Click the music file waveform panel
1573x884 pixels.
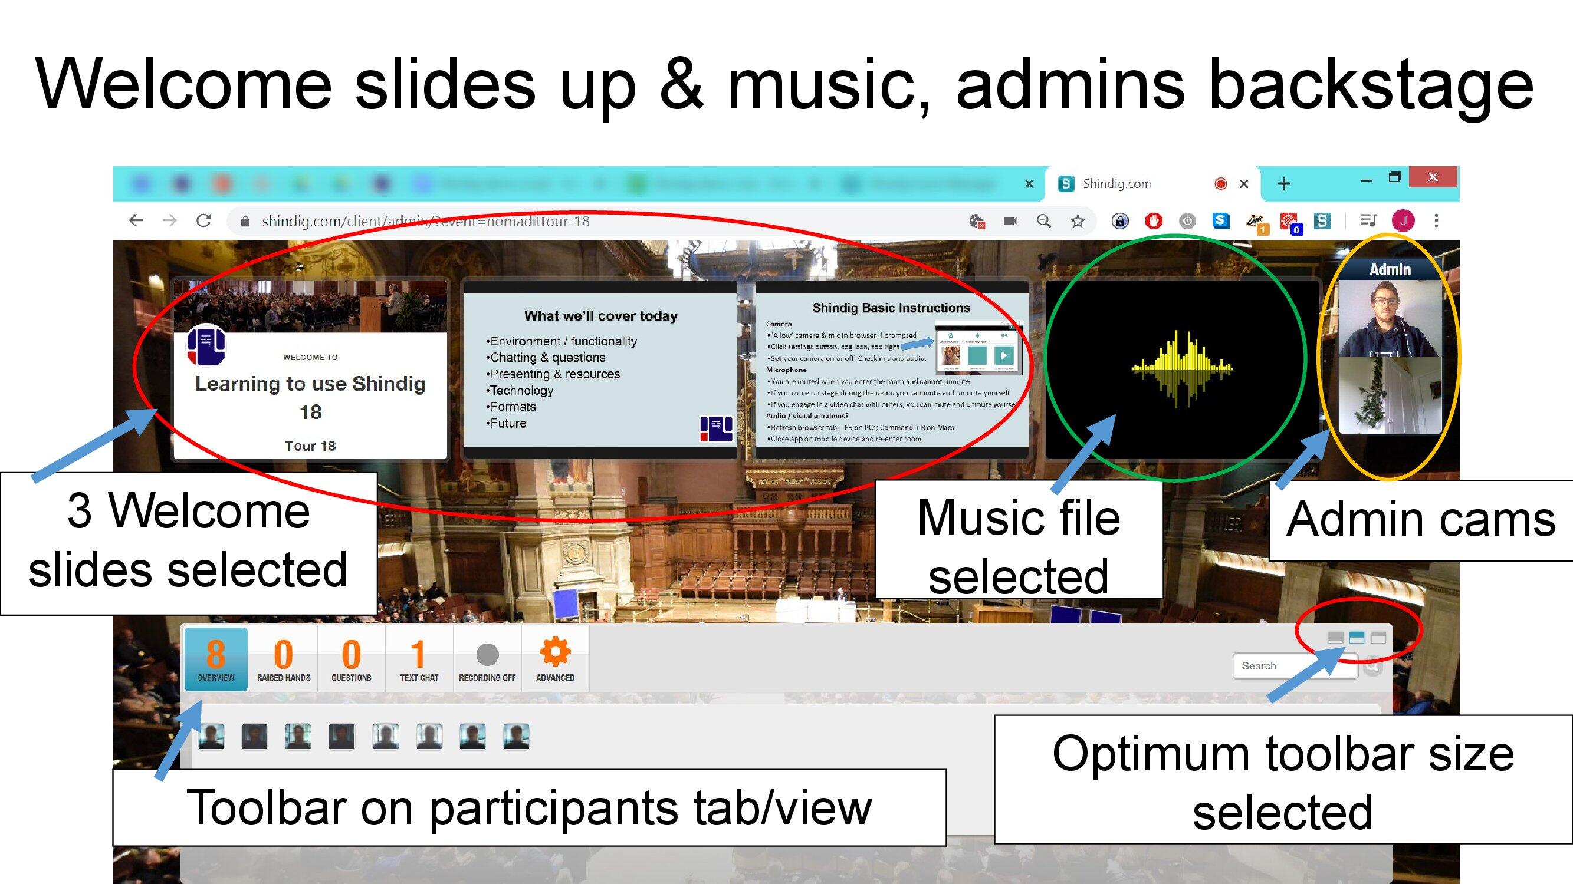pyautogui.click(x=1181, y=369)
